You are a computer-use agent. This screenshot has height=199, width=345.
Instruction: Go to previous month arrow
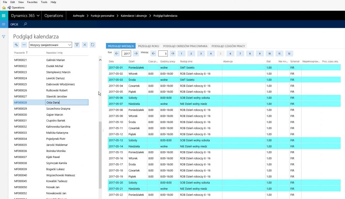(x=154, y=53)
